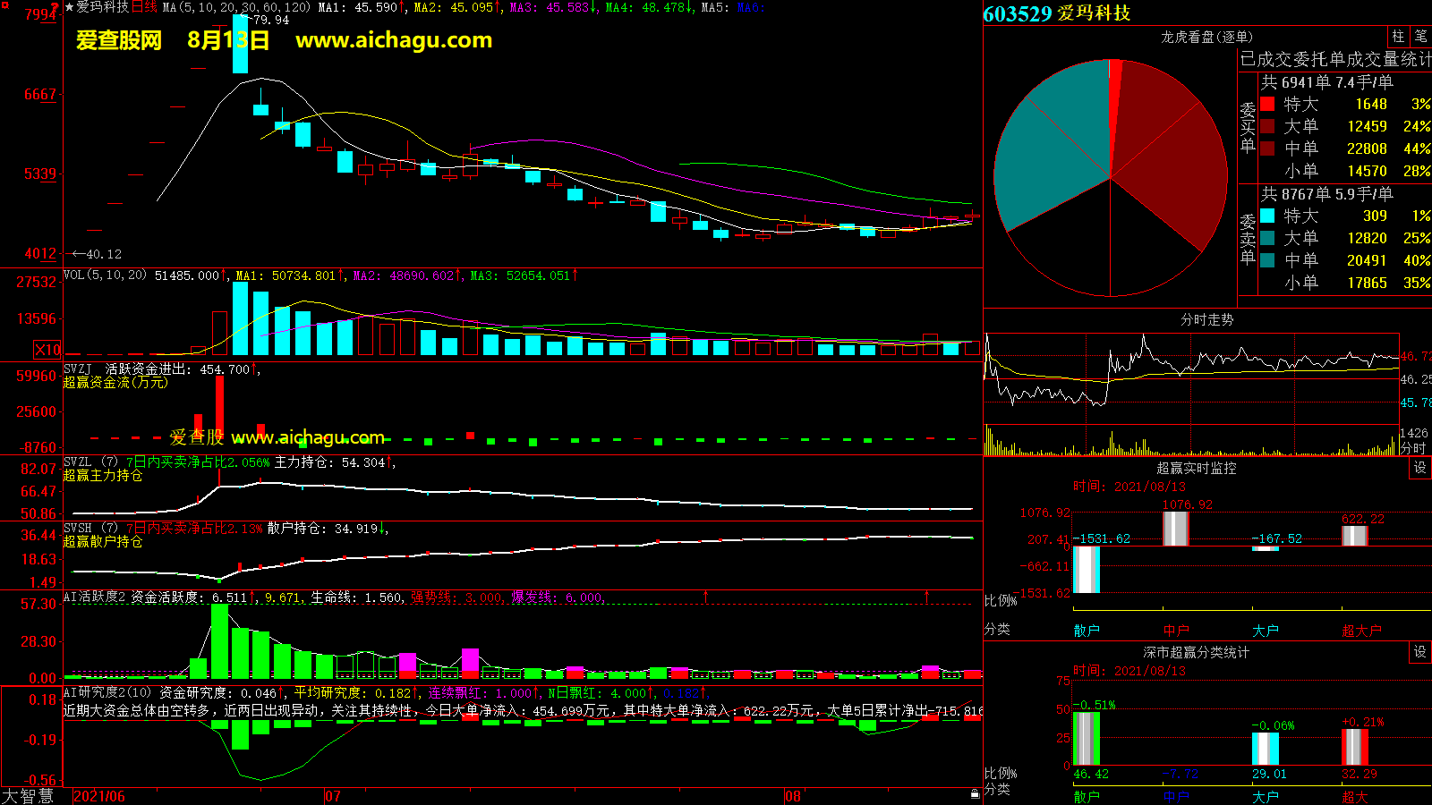This screenshot has height=805, width=1432.
Task: Click the 柱 bar view button
Action: click(1398, 36)
